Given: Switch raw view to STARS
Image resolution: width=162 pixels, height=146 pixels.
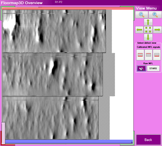Looking at the screenshot, I should [x=153, y=69].
